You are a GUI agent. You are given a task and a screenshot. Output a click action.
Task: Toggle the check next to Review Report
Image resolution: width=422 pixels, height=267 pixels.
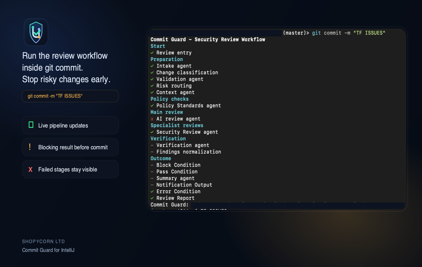coord(152,198)
